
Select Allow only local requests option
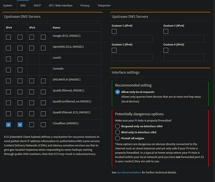tap(118, 92)
